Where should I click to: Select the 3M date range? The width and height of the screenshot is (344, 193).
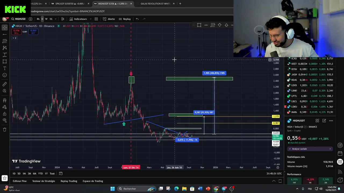29,173
